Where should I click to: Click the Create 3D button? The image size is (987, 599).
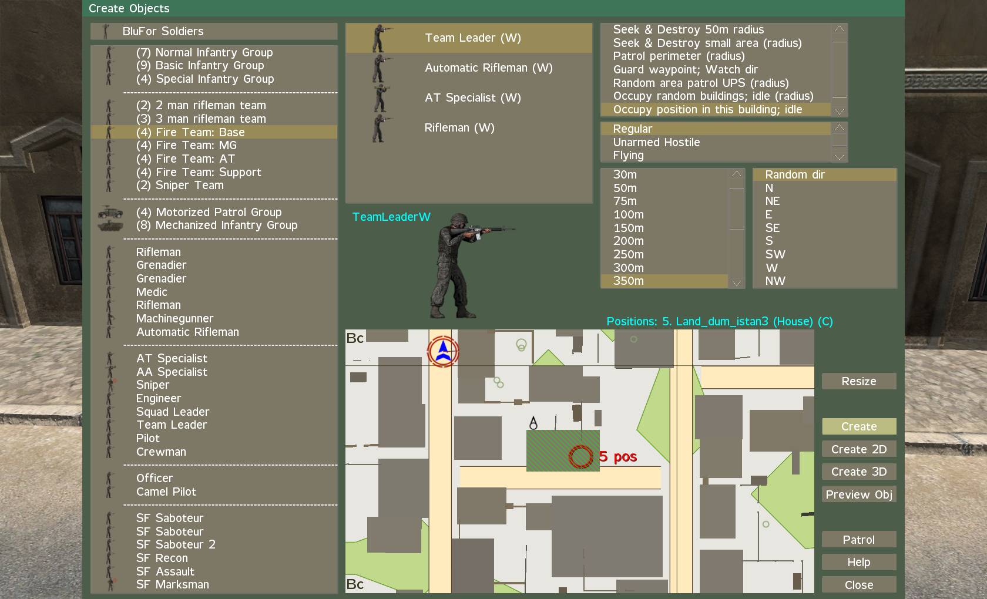click(x=859, y=472)
